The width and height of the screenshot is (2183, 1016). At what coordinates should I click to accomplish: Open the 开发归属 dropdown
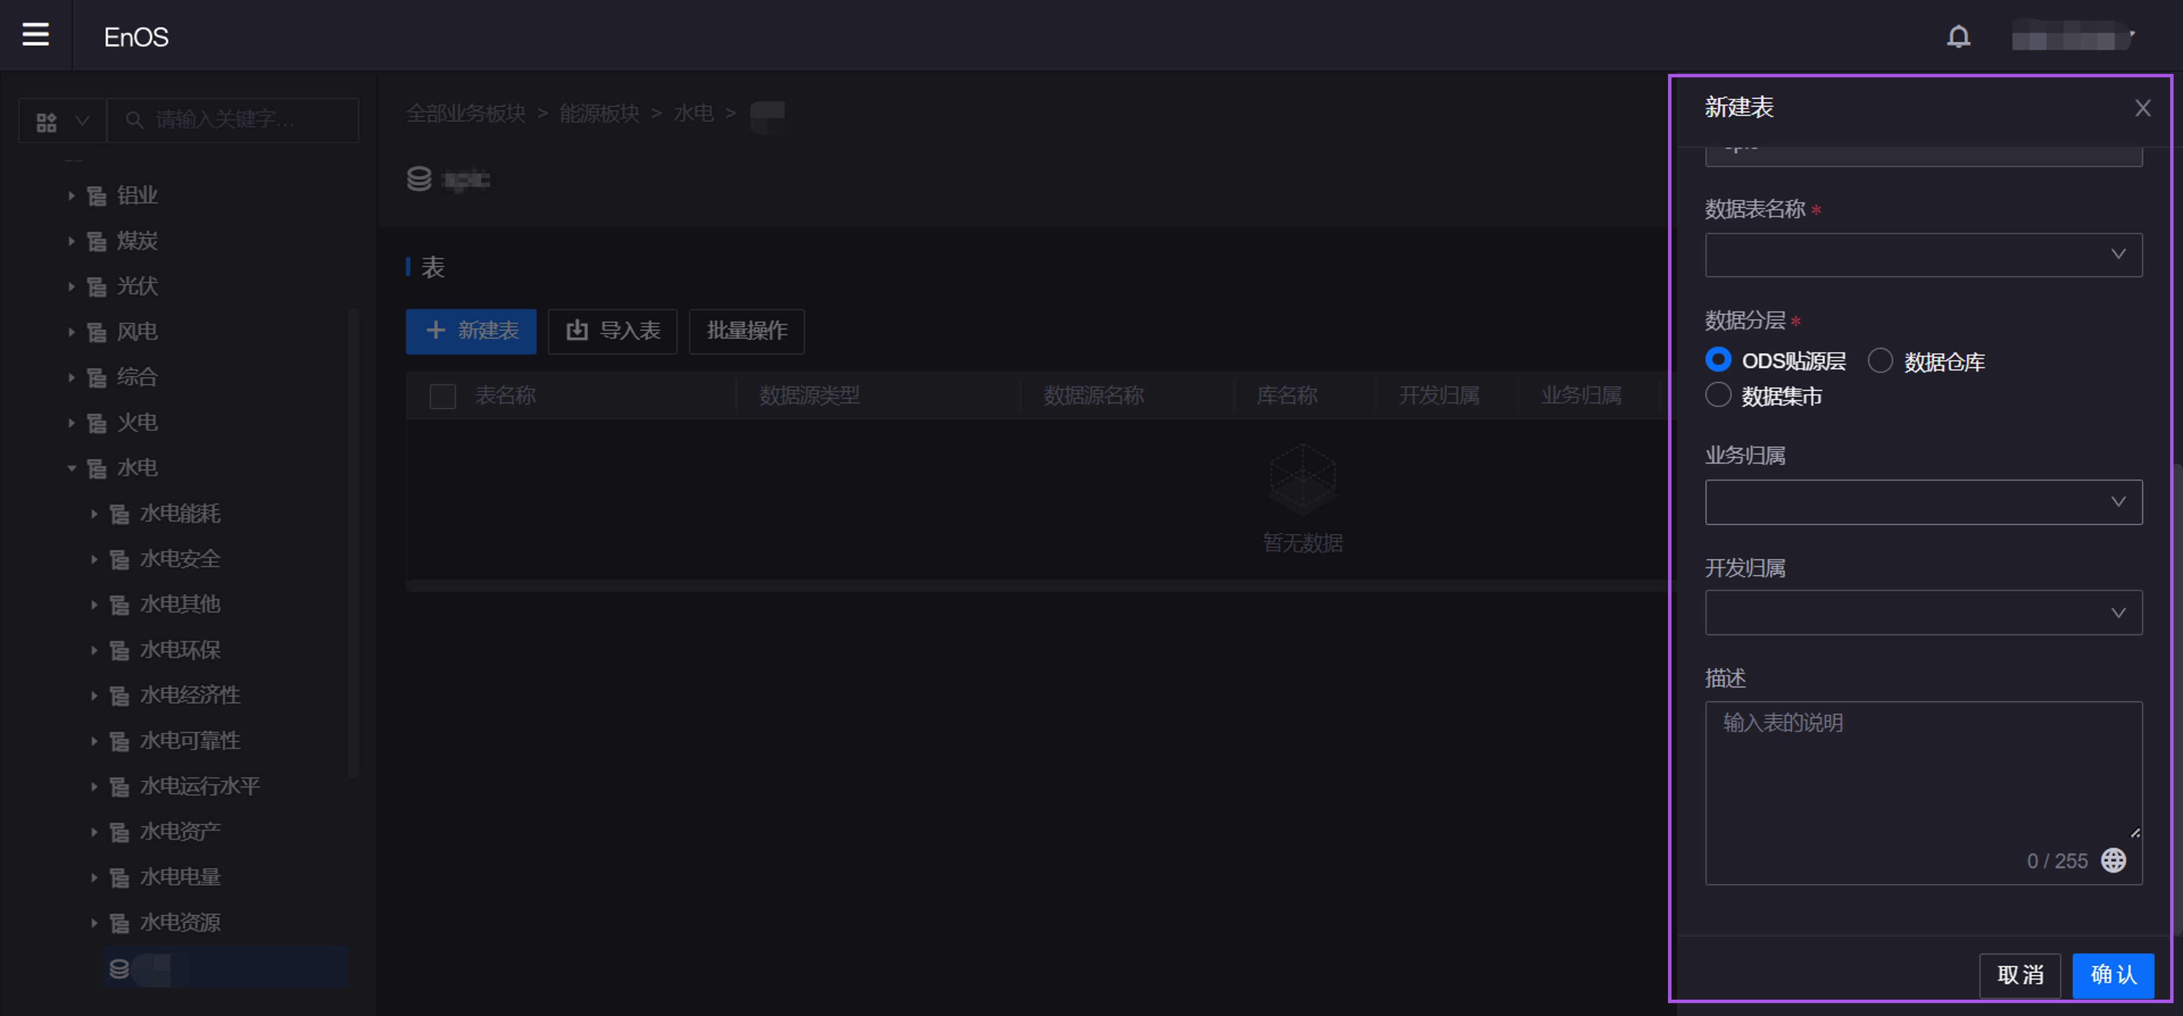(x=1924, y=613)
